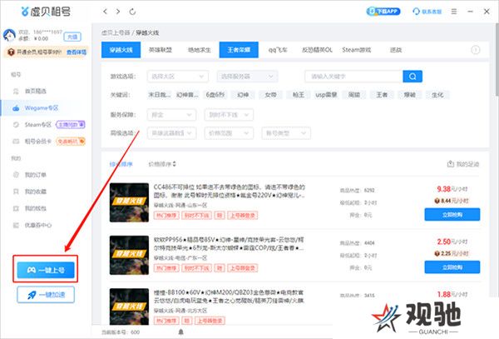Open 慢慢-BB100 listing thumbnail
This screenshot has height=339, width=499.
point(129,307)
